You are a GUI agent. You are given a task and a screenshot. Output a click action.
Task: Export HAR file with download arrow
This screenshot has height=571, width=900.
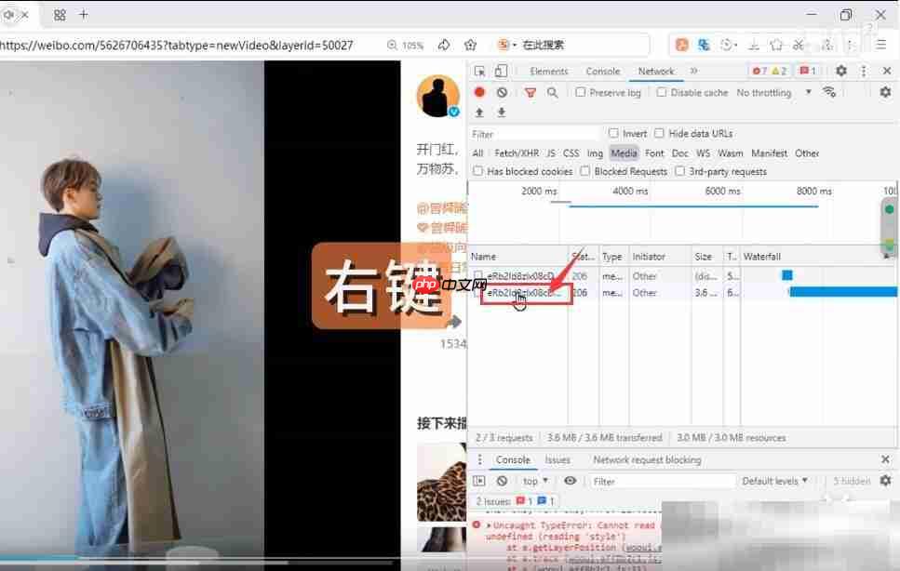pyautogui.click(x=502, y=113)
